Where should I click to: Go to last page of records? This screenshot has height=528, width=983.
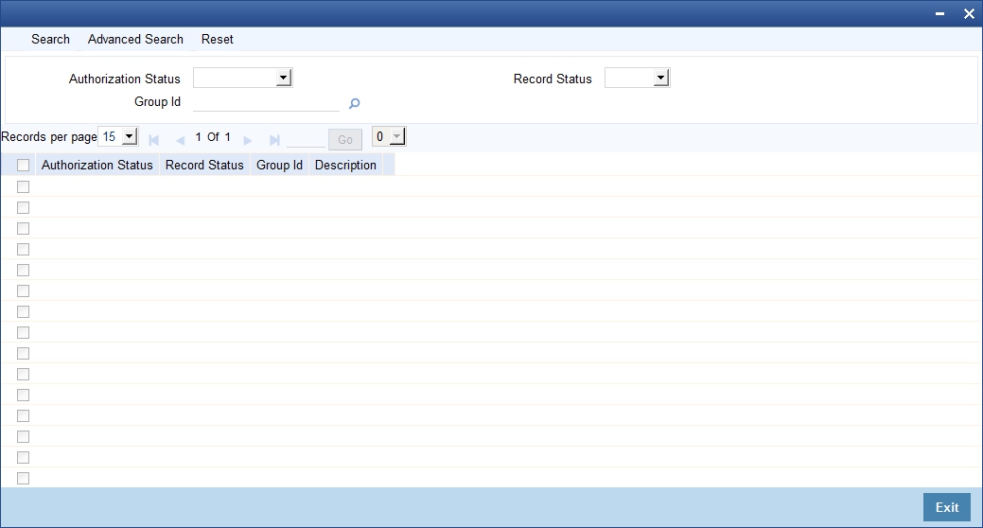[274, 140]
